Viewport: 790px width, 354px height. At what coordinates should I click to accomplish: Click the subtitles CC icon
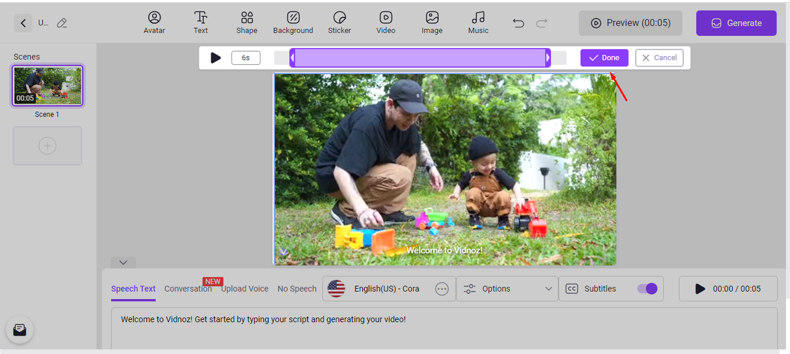[x=572, y=289]
